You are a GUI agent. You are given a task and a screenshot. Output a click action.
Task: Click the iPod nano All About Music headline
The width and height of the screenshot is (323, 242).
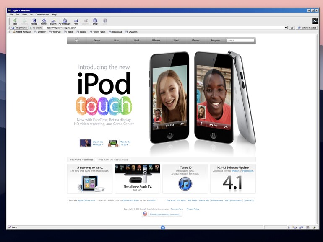(x=113, y=160)
